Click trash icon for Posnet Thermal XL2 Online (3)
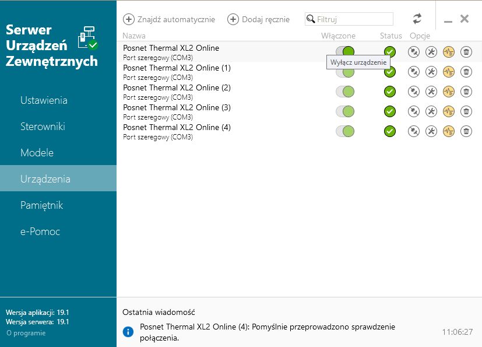This screenshot has width=482, height=347. pos(466,111)
